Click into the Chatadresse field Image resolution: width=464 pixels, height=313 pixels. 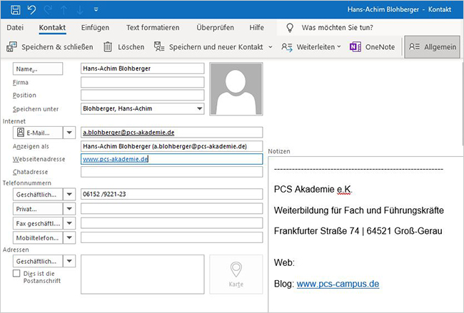171,172
